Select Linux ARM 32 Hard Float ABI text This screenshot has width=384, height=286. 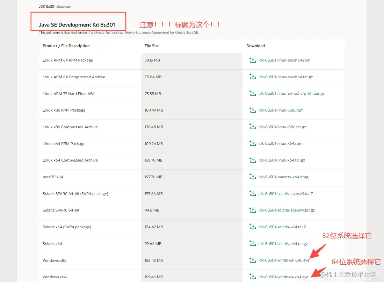[x=68, y=94]
